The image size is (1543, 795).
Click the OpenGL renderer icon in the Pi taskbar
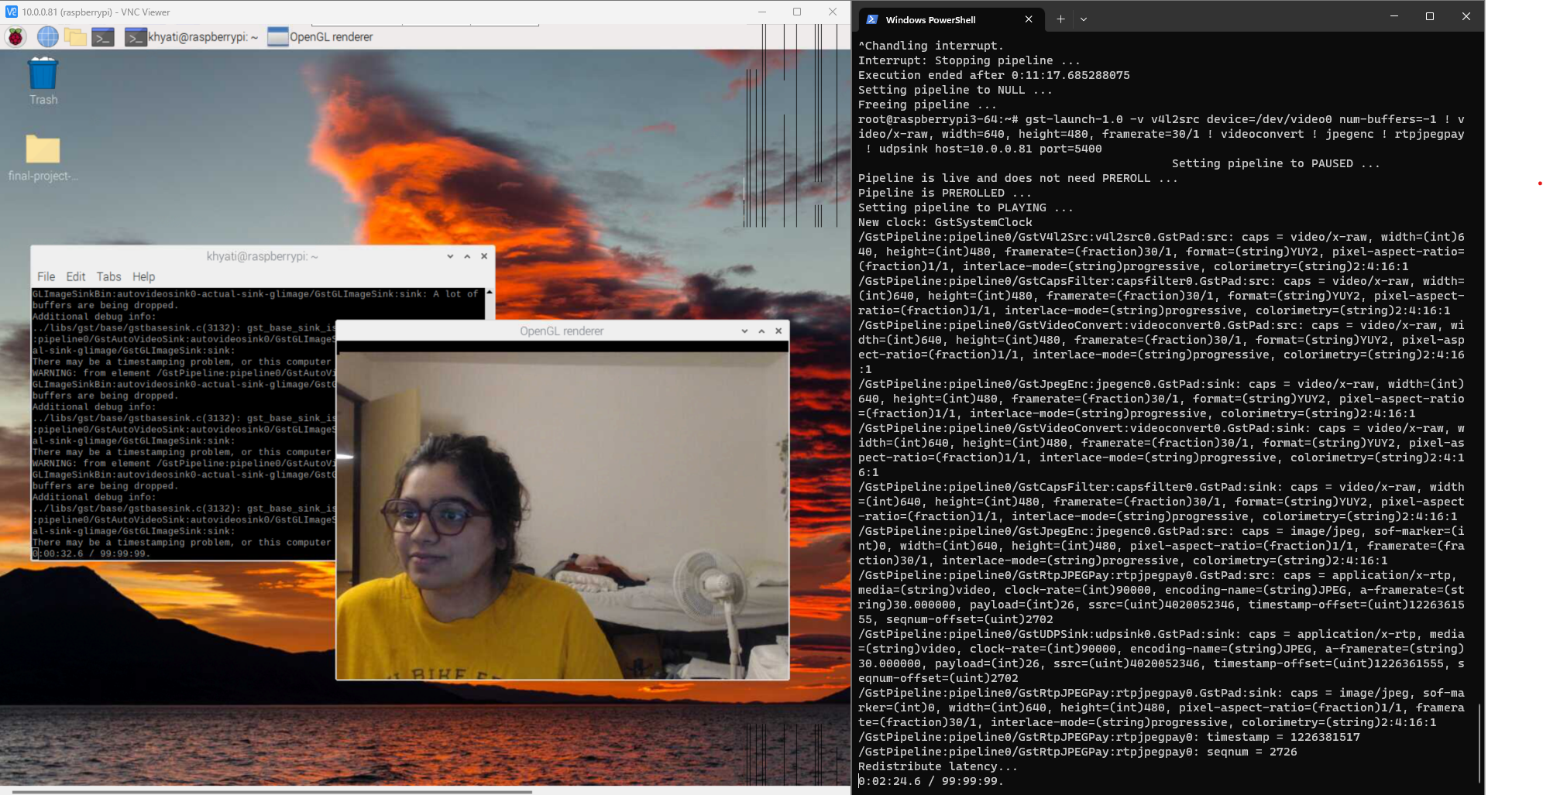(277, 36)
